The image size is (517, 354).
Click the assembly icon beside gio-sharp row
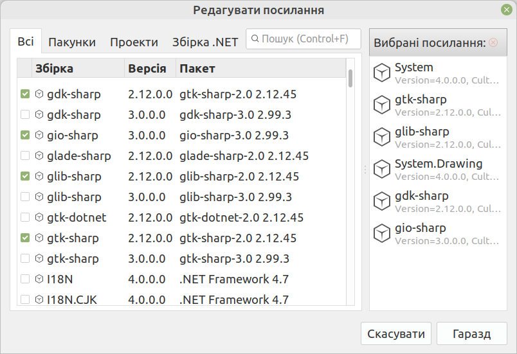(x=39, y=135)
